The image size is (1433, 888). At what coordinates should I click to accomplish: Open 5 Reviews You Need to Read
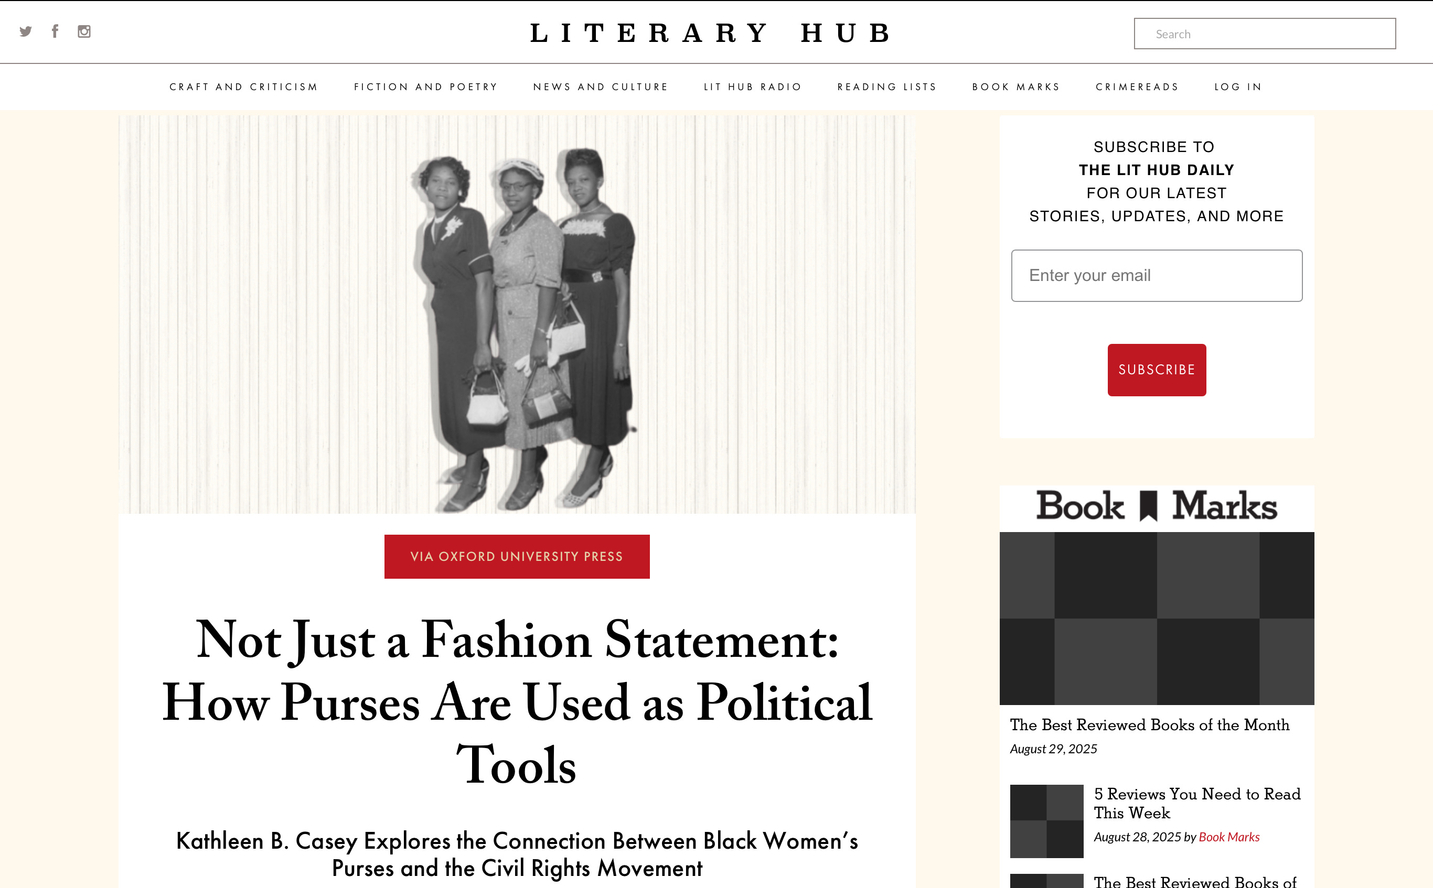tap(1196, 803)
